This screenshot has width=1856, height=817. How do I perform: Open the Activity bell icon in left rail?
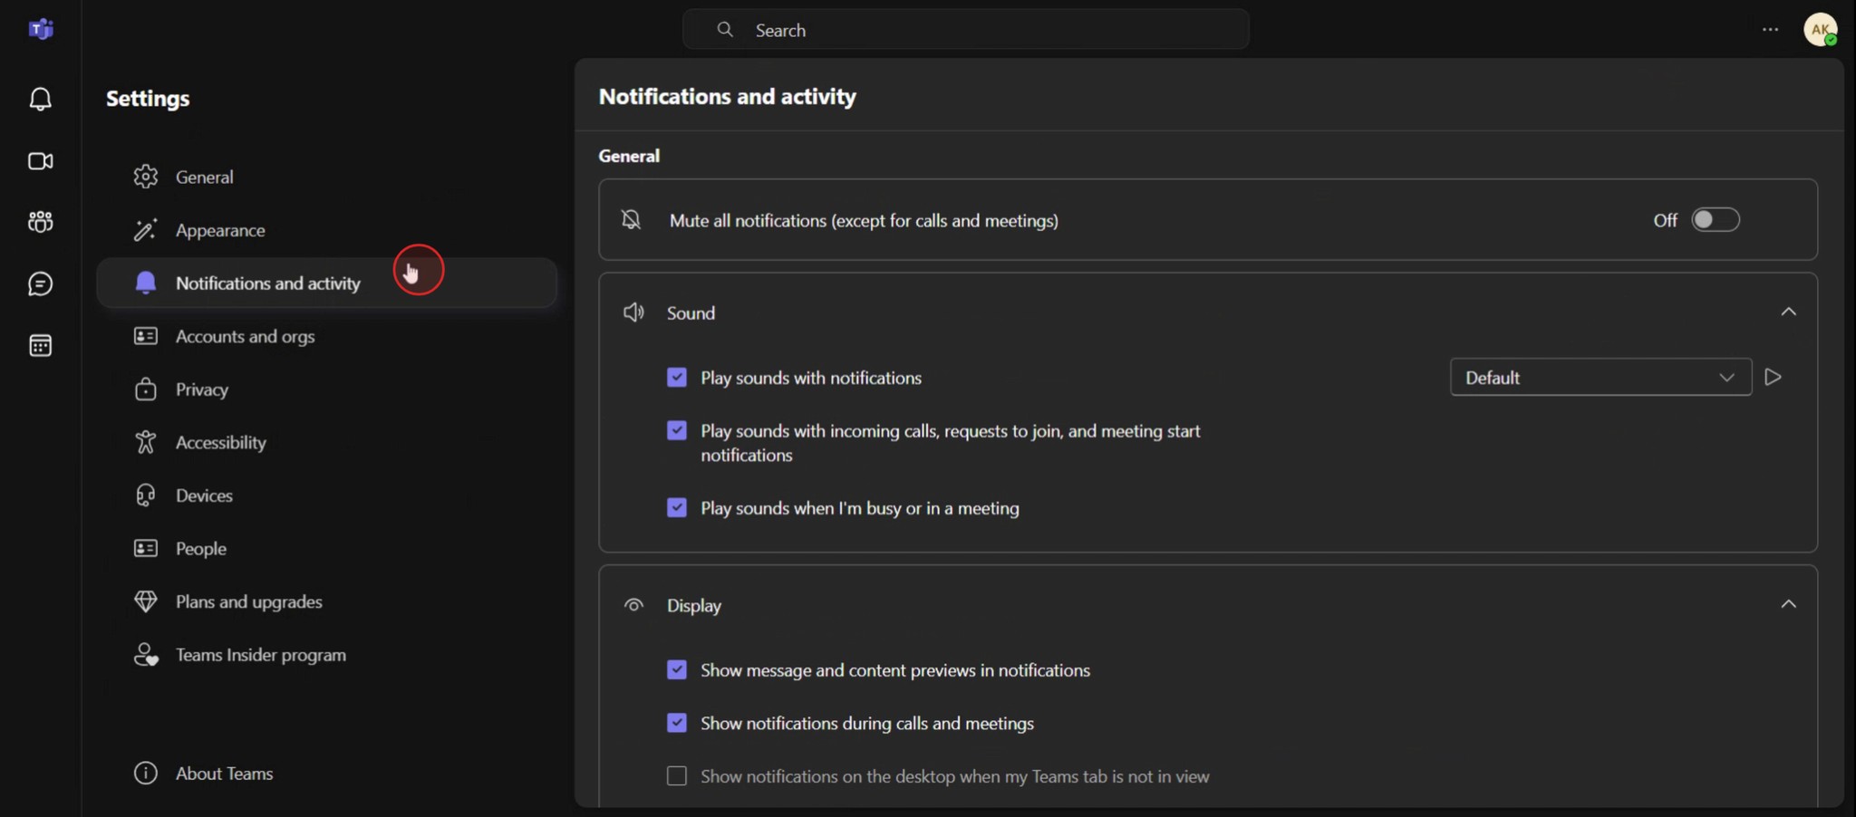tap(41, 99)
